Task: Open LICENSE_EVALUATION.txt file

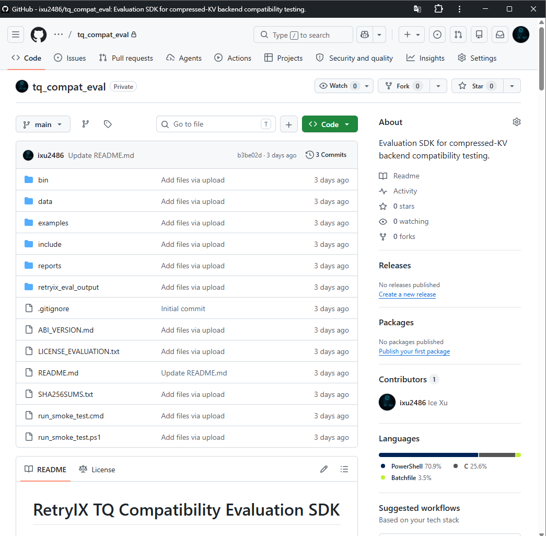Action: 79,351
